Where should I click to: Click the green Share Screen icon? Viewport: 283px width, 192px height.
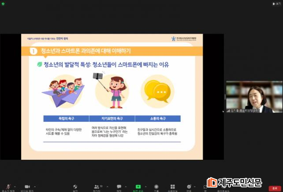(x=138, y=186)
